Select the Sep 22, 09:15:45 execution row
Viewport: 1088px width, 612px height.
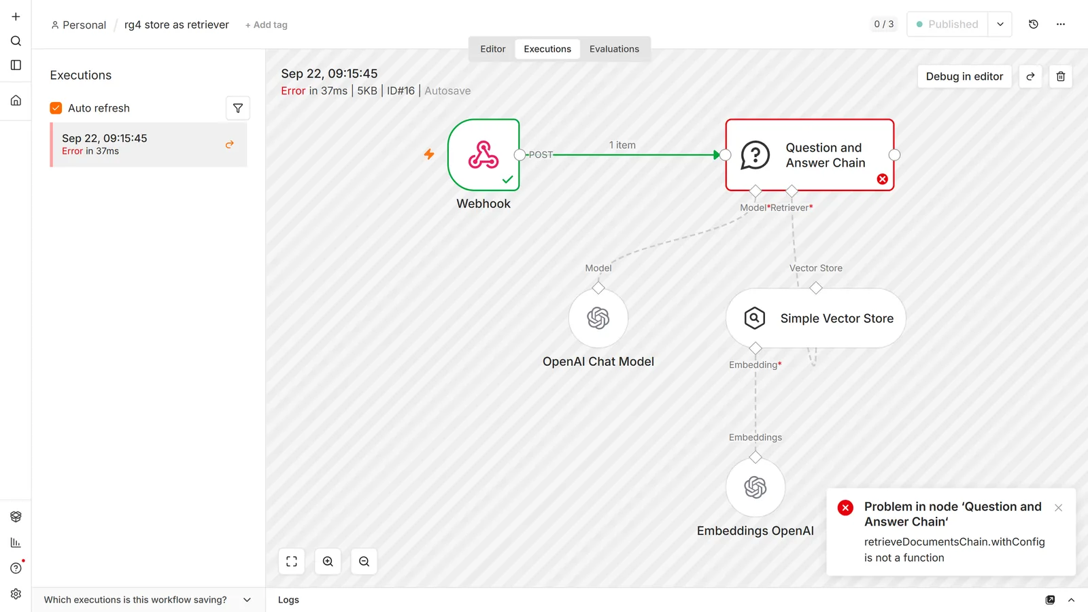(x=148, y=144)
